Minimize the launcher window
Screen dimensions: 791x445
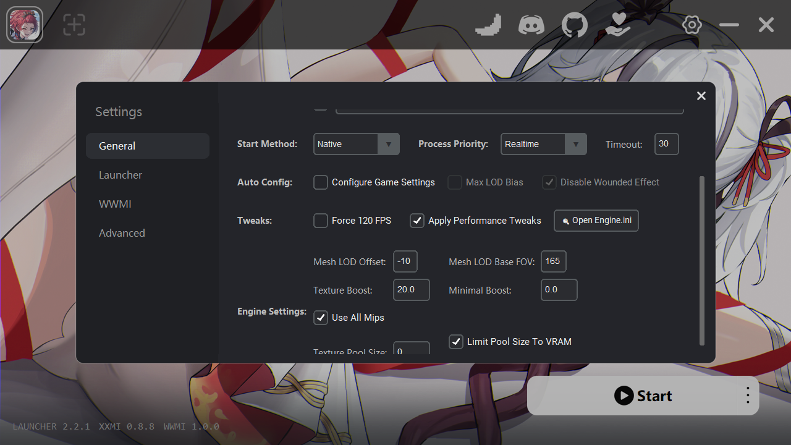coord(729,25)
